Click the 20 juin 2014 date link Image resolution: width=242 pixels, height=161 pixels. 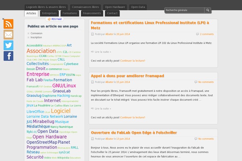123,34
